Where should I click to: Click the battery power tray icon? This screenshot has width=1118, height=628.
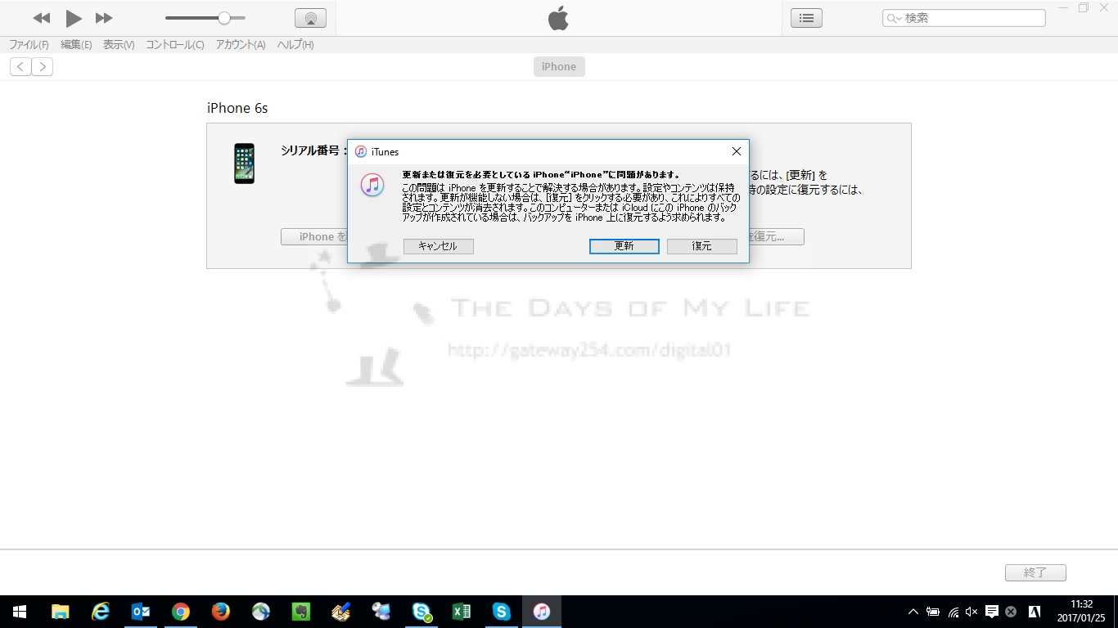(x=933, y=612)
